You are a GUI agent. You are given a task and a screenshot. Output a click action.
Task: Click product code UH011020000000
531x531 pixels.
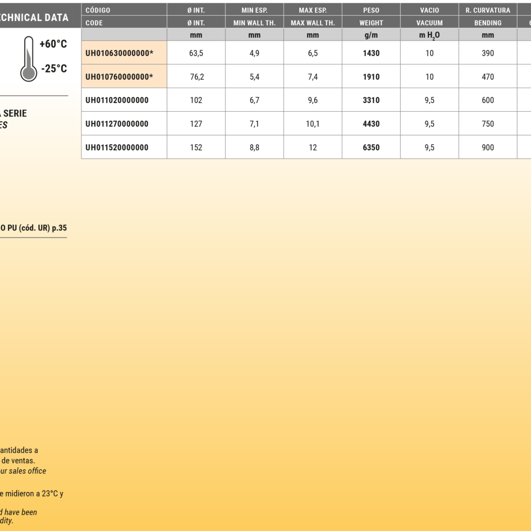click(x=117, y=100)
